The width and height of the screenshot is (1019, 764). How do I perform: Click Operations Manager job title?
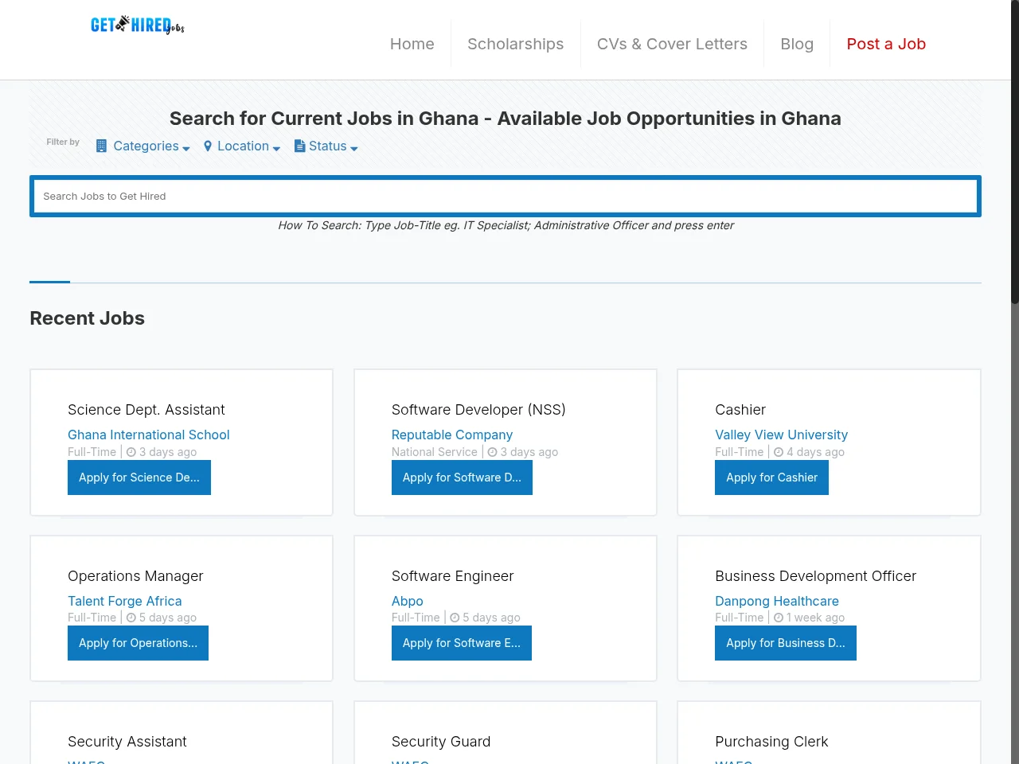(135, 576)
